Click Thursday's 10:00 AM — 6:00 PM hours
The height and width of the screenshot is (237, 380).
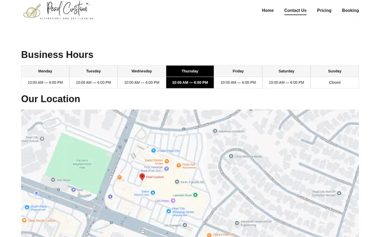tap(190, 83)
